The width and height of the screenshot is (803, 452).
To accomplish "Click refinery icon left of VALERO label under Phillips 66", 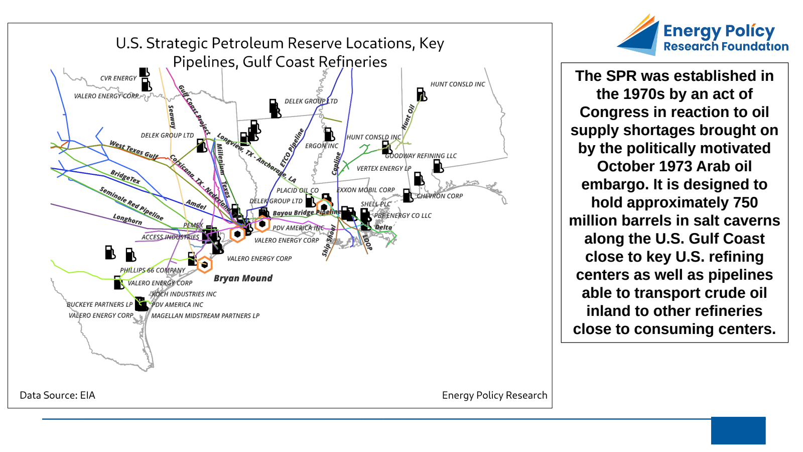I will pos(118,282).
